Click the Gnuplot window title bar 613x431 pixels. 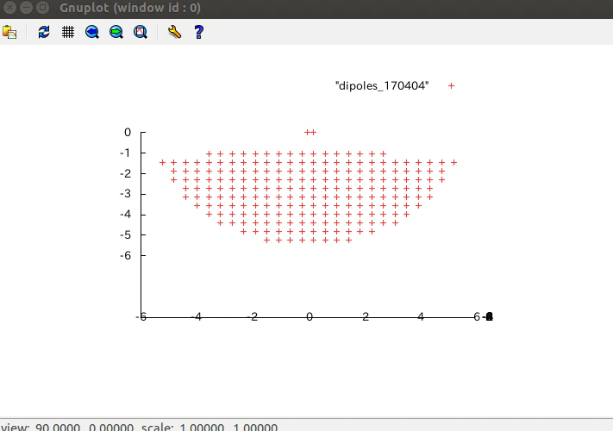pos(307,8)
